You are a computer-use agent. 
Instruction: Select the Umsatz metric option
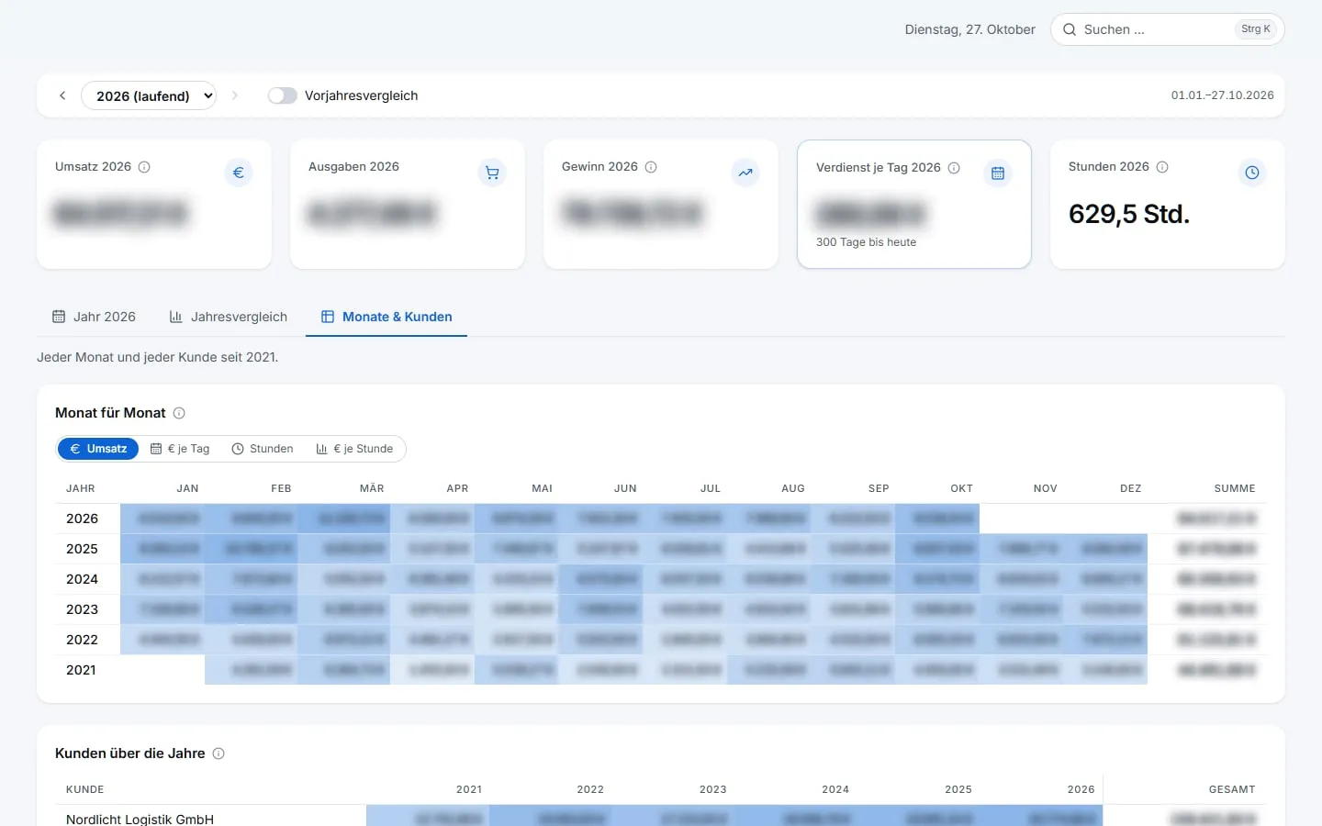coord(98,449)
